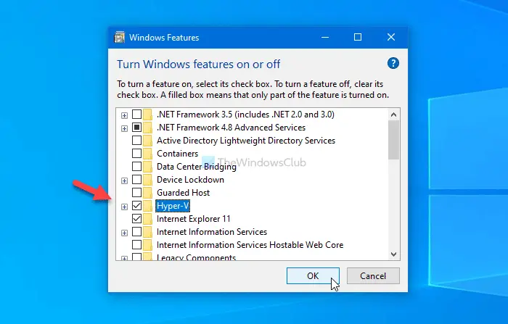Close the Windows Features window
The image size is (508, 324).
391,38
